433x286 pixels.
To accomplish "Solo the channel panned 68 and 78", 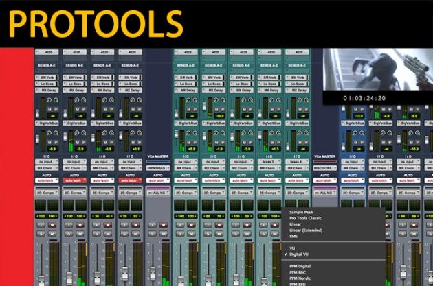I will coord(208,234).
